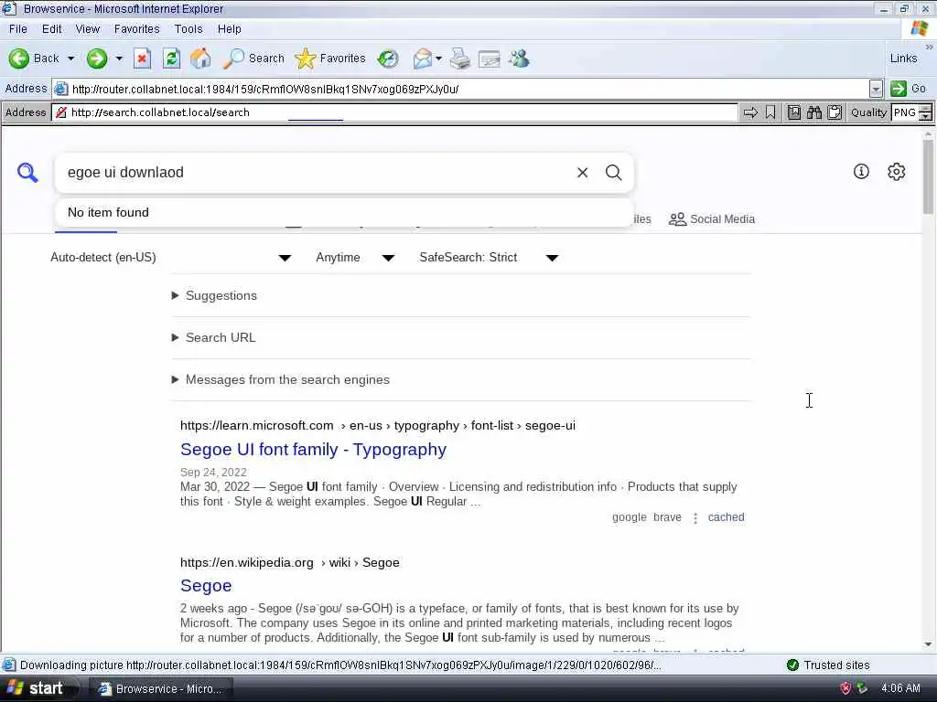Open Forward button history dropdown arrow
Viewport: 937px width, 702px height.
click(x=119, y=58)
